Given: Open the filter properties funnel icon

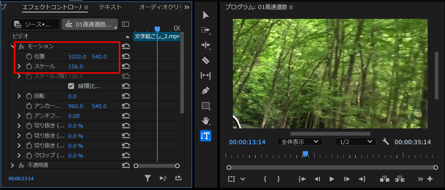Looking at the screenshot, I should pos(147,178).
